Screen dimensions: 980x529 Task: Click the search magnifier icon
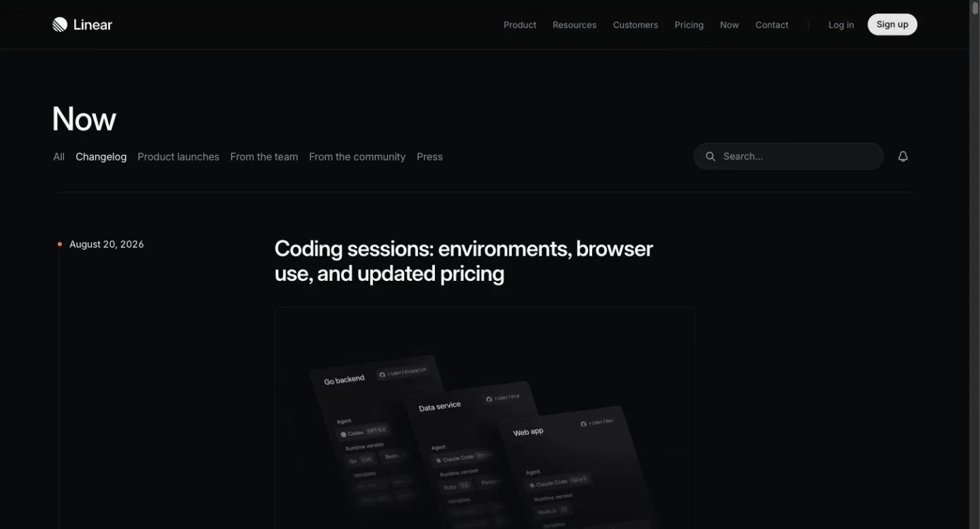(710, 156)
